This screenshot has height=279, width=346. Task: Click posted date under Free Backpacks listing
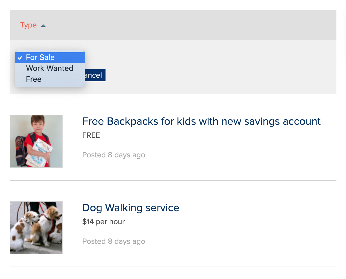[114, 155]
